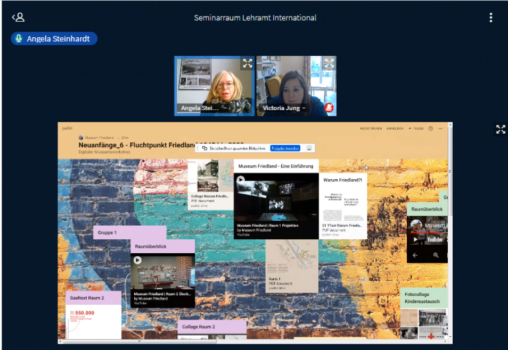Click the magnifier zoom icon on YouTube card
This screenshot has height=350, width=508.
[436, 255]
